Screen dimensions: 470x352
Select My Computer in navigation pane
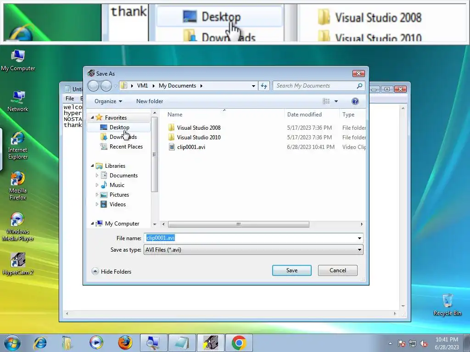pyautogui.click(x=122, y=224)
